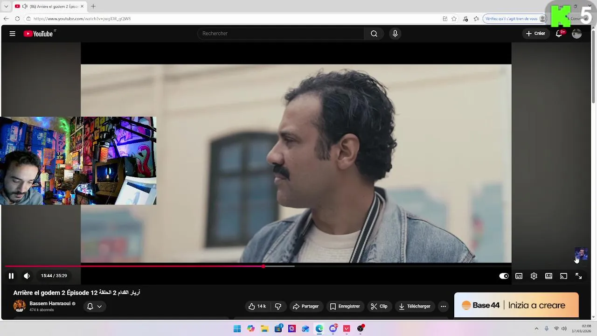The width and height of the screenshot is (597, 336).
Task: Open the browser favorites icon
Action: pos(476,19)
